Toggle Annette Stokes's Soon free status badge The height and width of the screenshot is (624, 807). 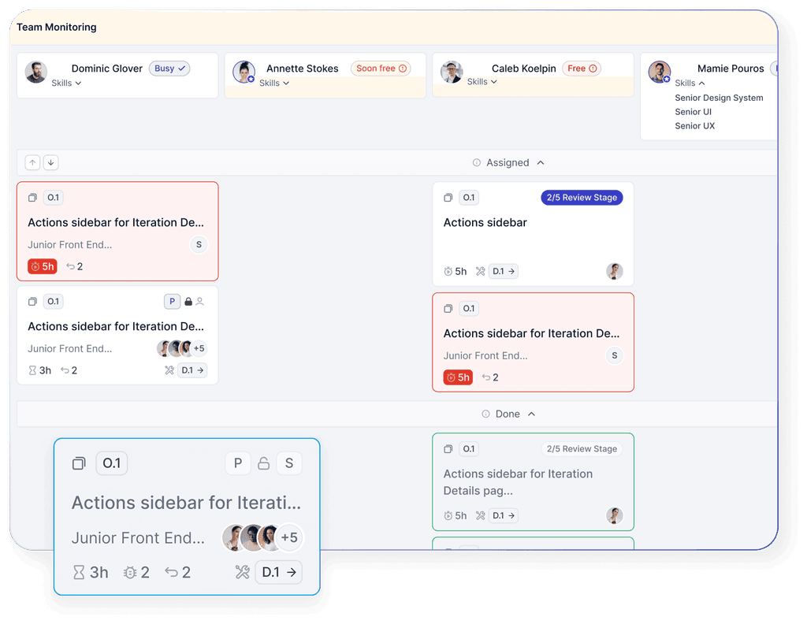click(381, 69)
